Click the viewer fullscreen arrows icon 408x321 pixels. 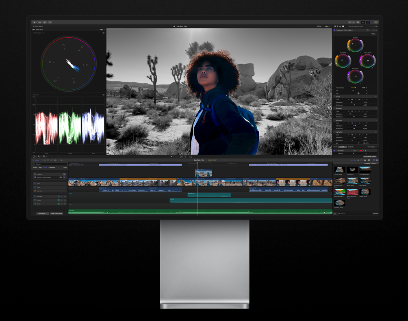(x=330, y=157)
